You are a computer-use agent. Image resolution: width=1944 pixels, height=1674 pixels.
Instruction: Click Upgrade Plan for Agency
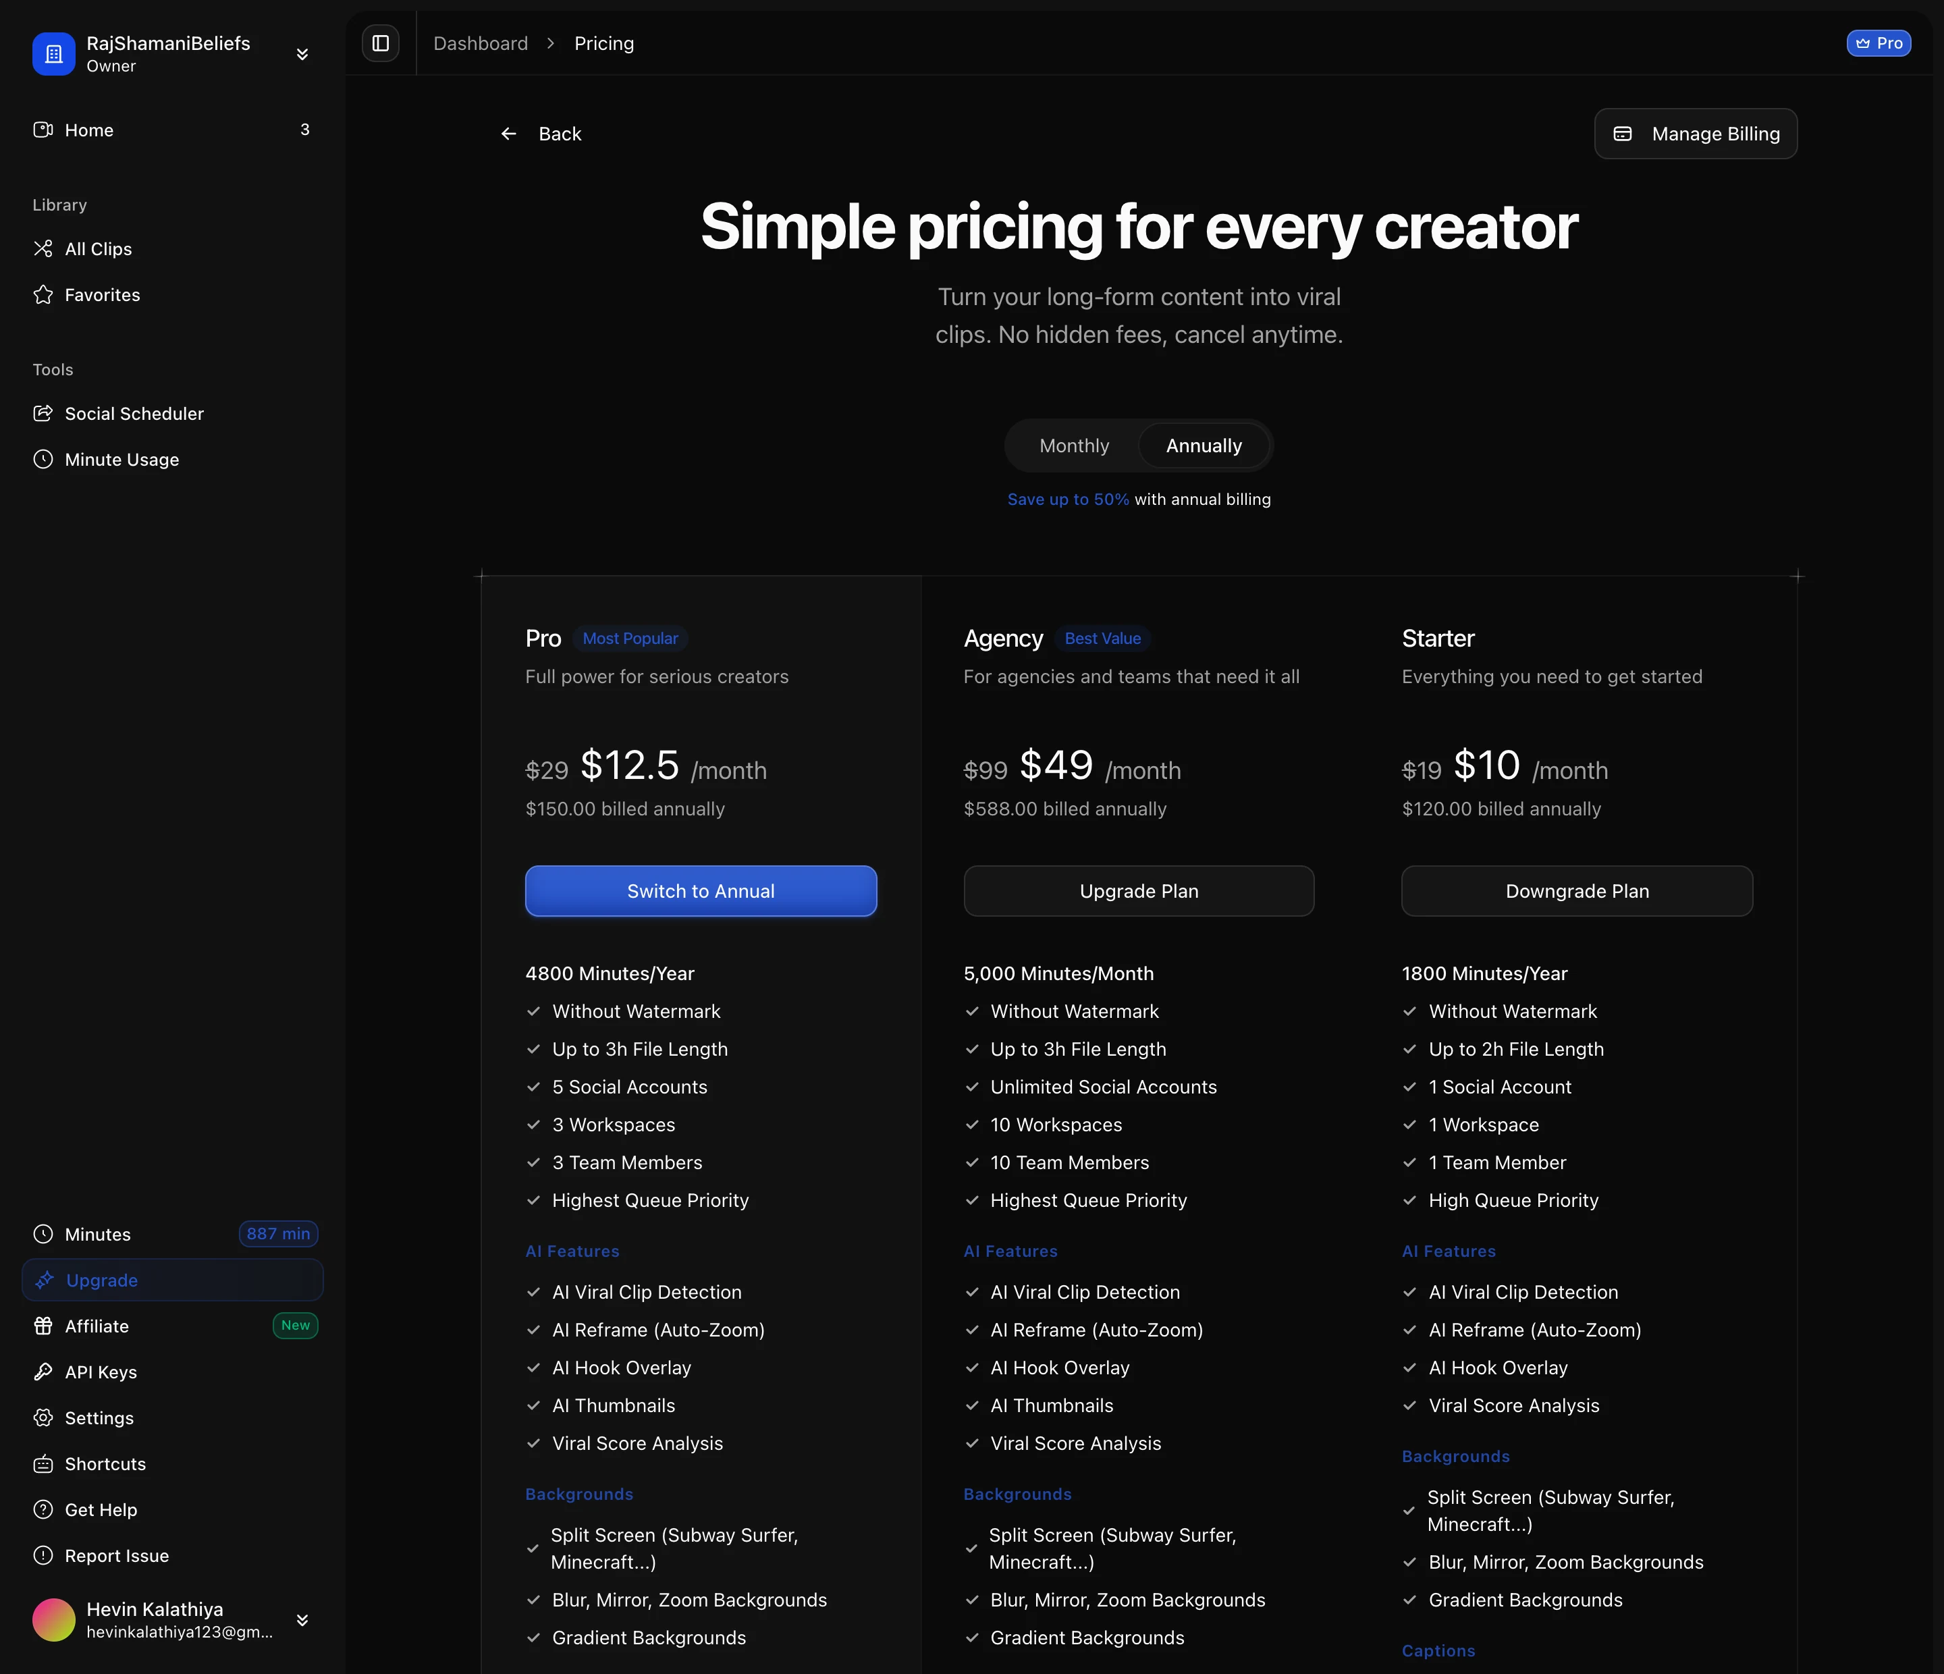pos(1139,892)
